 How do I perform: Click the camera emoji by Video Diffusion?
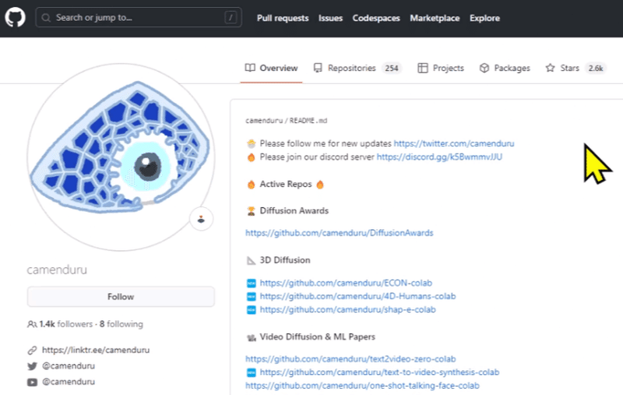coord(251,337)
